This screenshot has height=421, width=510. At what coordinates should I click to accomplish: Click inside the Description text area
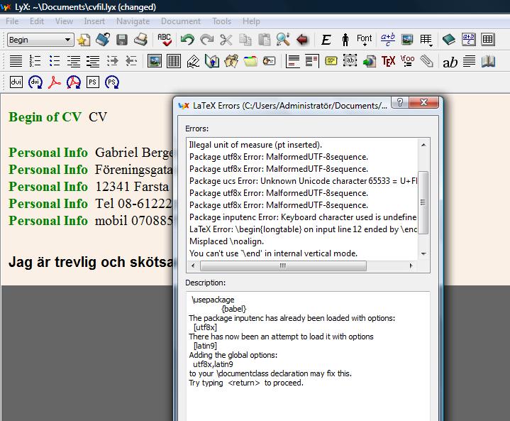point(308,356)
